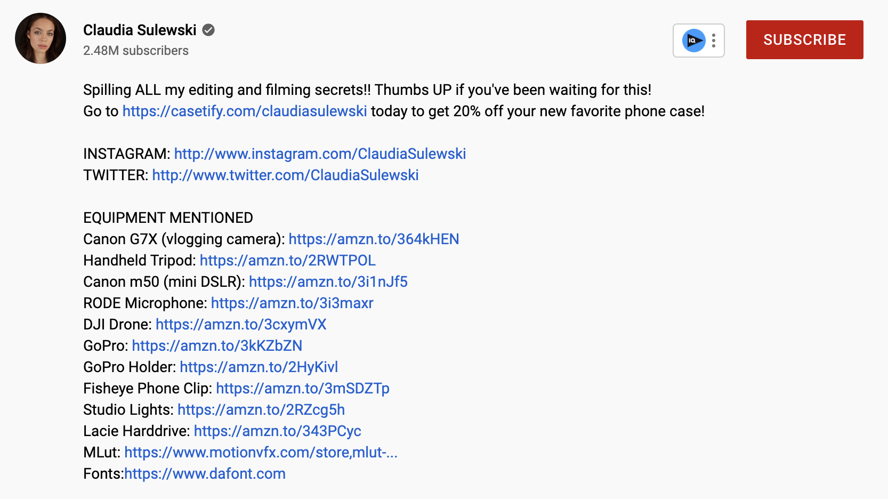Viewport: 888px width, 499px height.
Task: Open the Fisheye Phone Clip link
Action: tap(303, 388)
